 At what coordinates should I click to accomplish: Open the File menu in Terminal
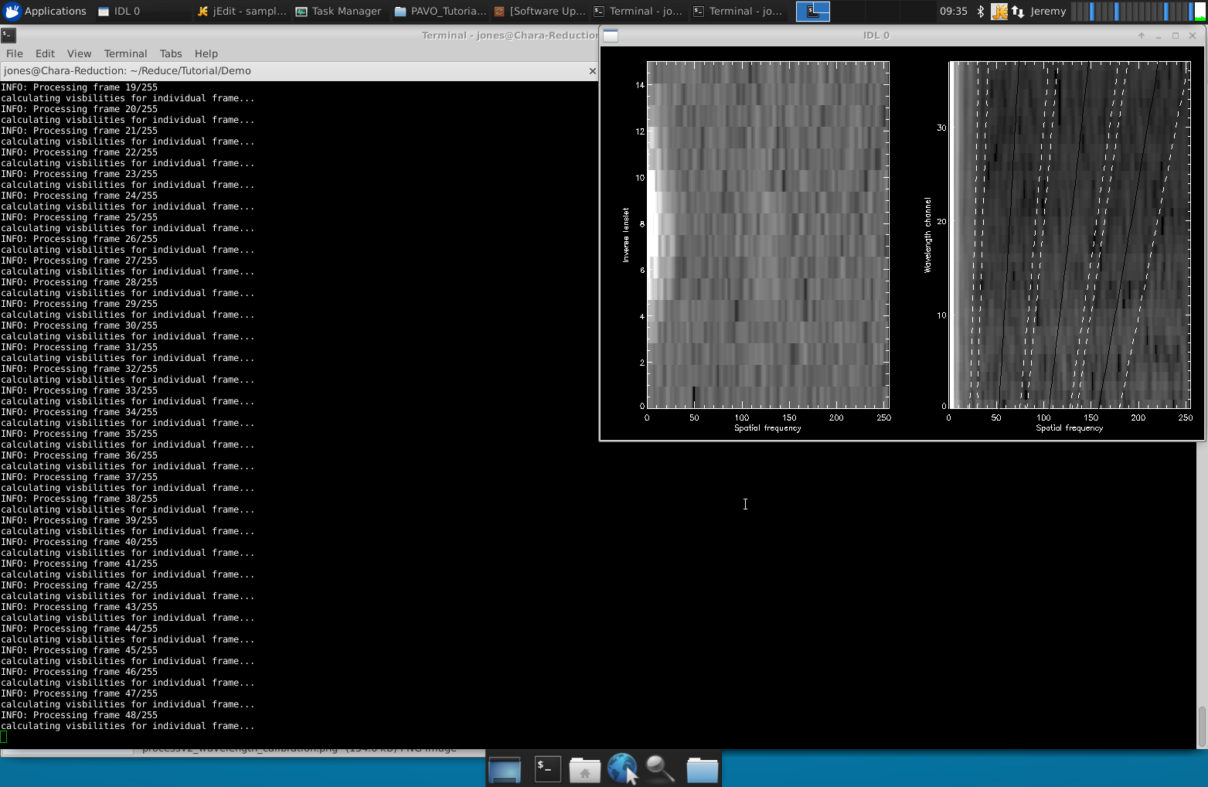pyautogui.click(x=15, y=53)
